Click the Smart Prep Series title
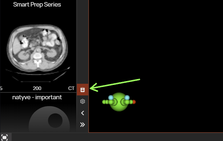223x141 pixels. (x=37, y=4)
